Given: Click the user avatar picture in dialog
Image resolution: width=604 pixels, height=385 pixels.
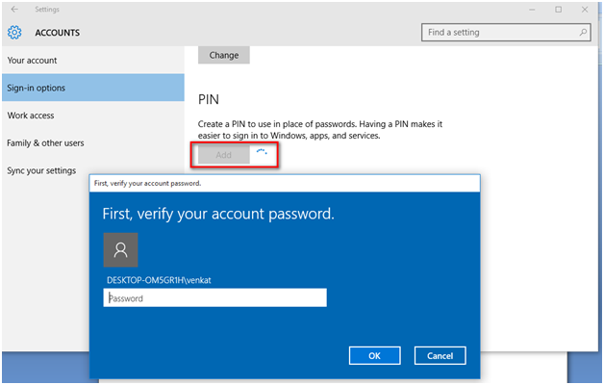Looking at the screenshot, I should [x=120, y=249].
